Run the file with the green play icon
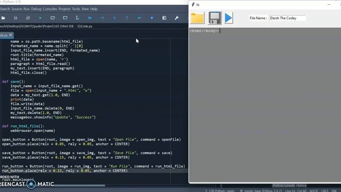Image resolution: width=341 pixels, height=192 pixels. coord(40,18)
